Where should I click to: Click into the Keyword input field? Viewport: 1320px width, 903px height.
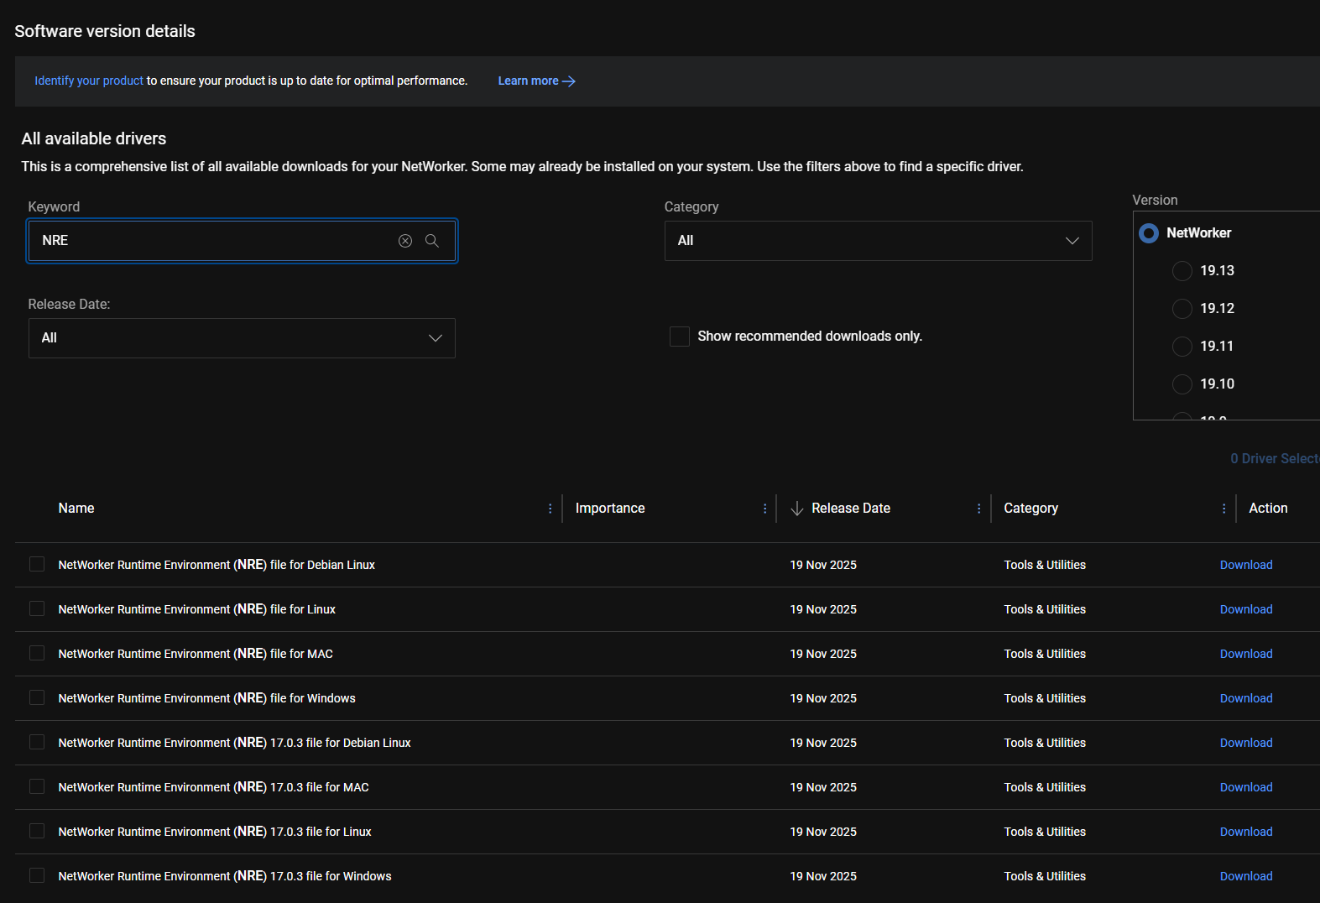pyautogui.click(x=210, y=241)
